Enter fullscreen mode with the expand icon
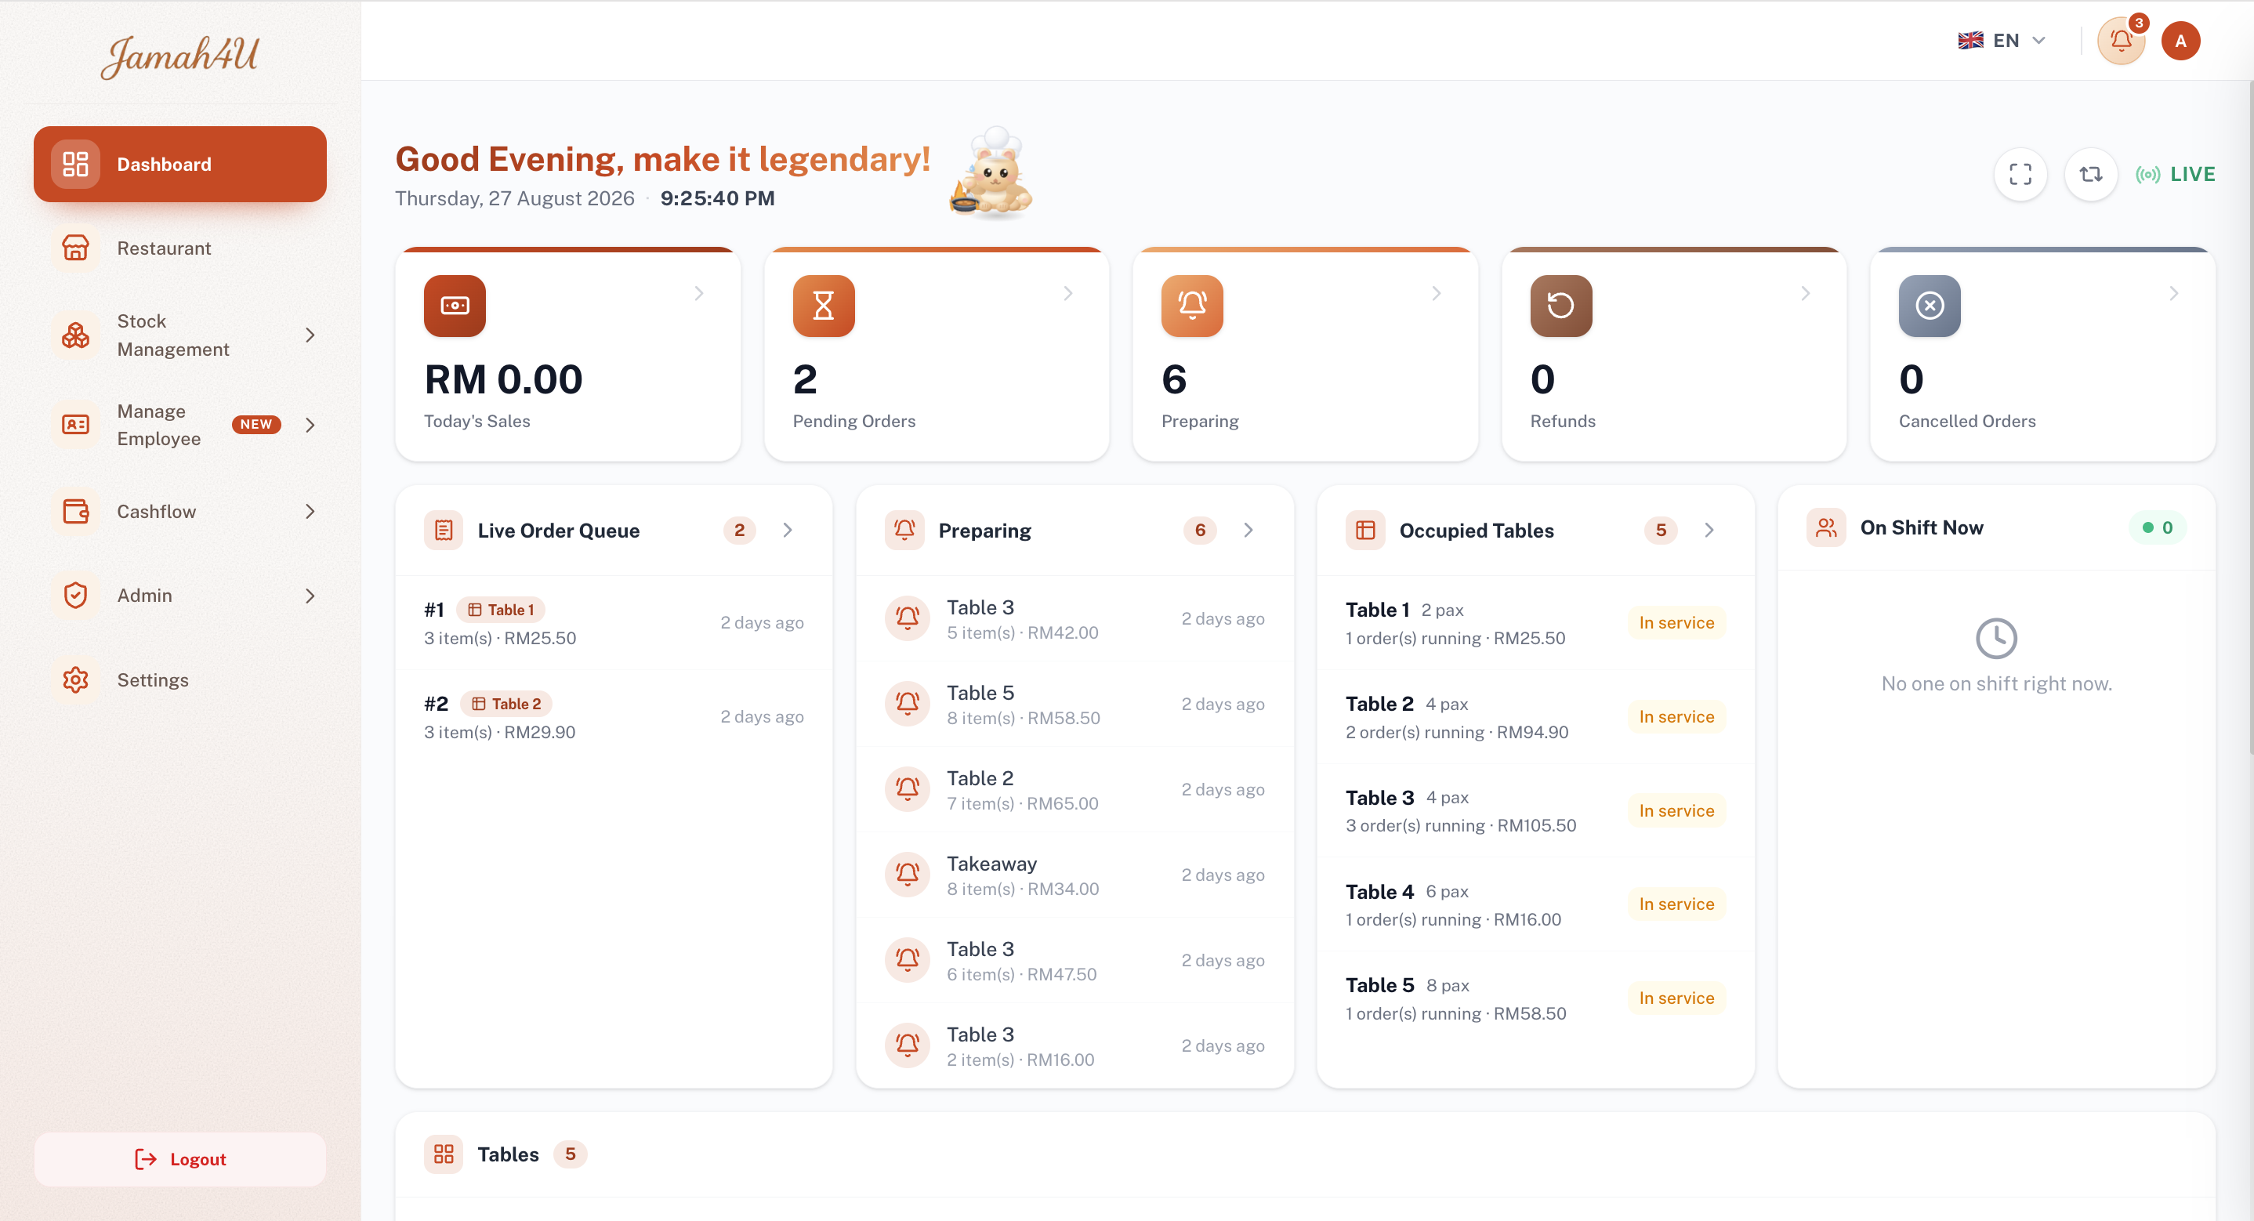2254x1221 pixels. point(2020,174)
